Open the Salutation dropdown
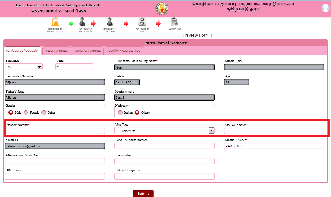331x197 pixels. coord(24,67)
